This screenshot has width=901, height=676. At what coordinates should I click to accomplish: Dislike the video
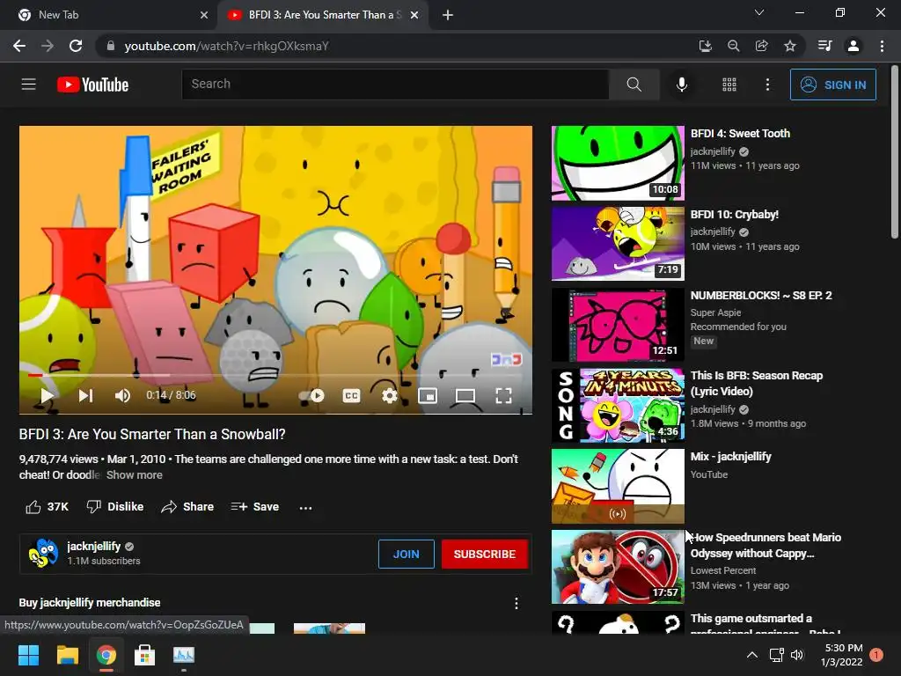[115, 506]
